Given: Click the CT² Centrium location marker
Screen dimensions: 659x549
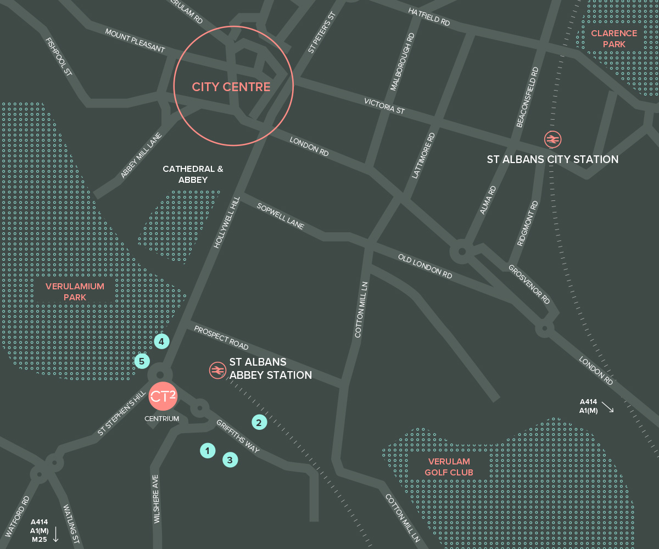Looking at the screenshot, I should tap(163, 396).
